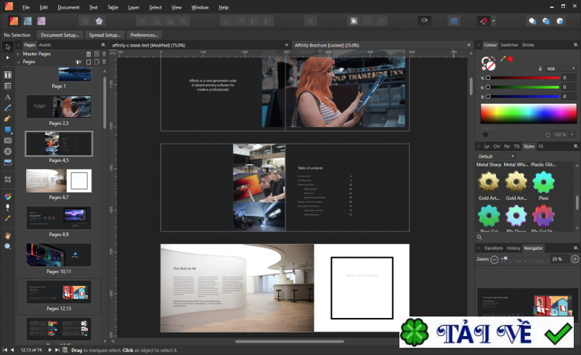Click the Document Setup button
This screenshot has width=581, height=355.
point(61,35)
